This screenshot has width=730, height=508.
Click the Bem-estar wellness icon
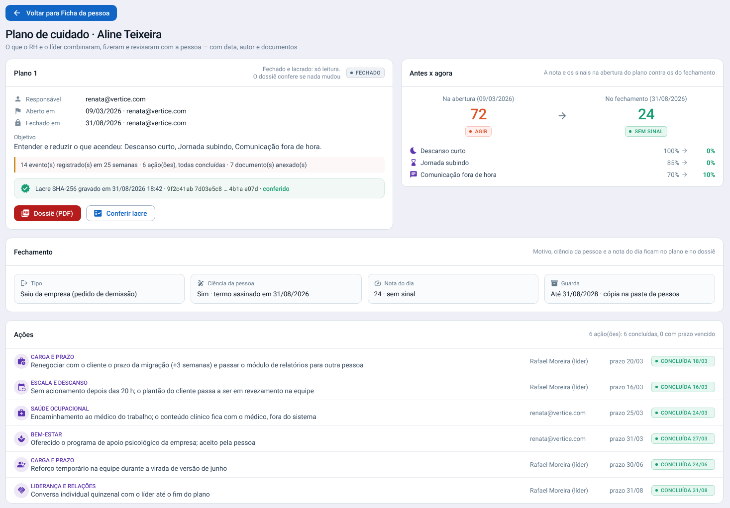click(x=21, y=438)
